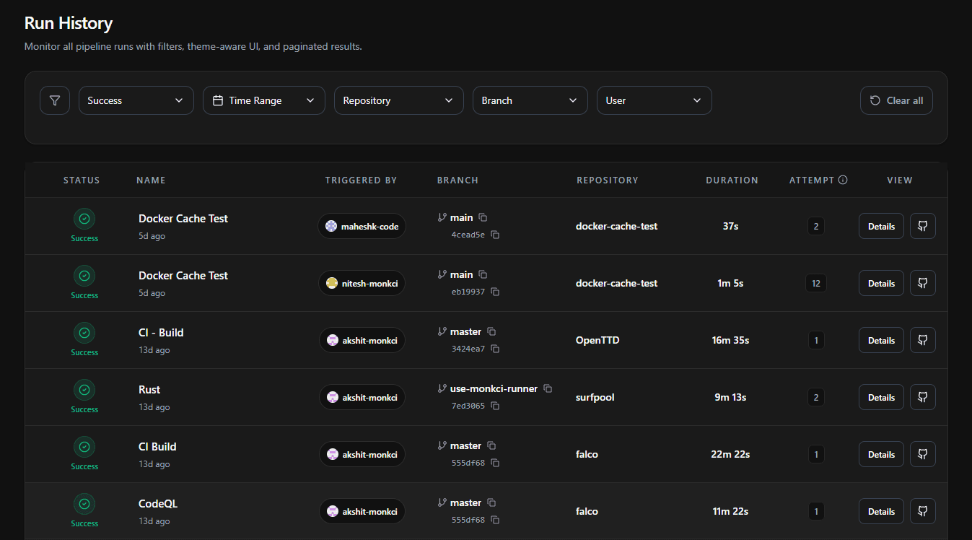The width and height of the screenshot is (972, 540).
Task: Open the User filter dropdown
Action: (x=654, y=100)
